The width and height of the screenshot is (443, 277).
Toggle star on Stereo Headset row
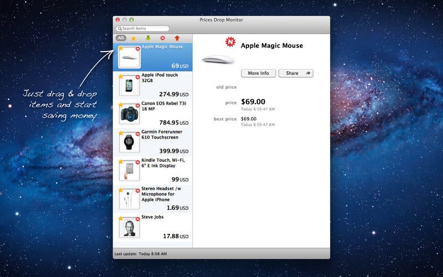pyautogui.click(x=121, y=190)
